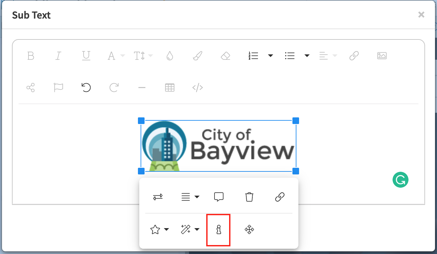Click the image size arrows icon

[x=249, y=229]
